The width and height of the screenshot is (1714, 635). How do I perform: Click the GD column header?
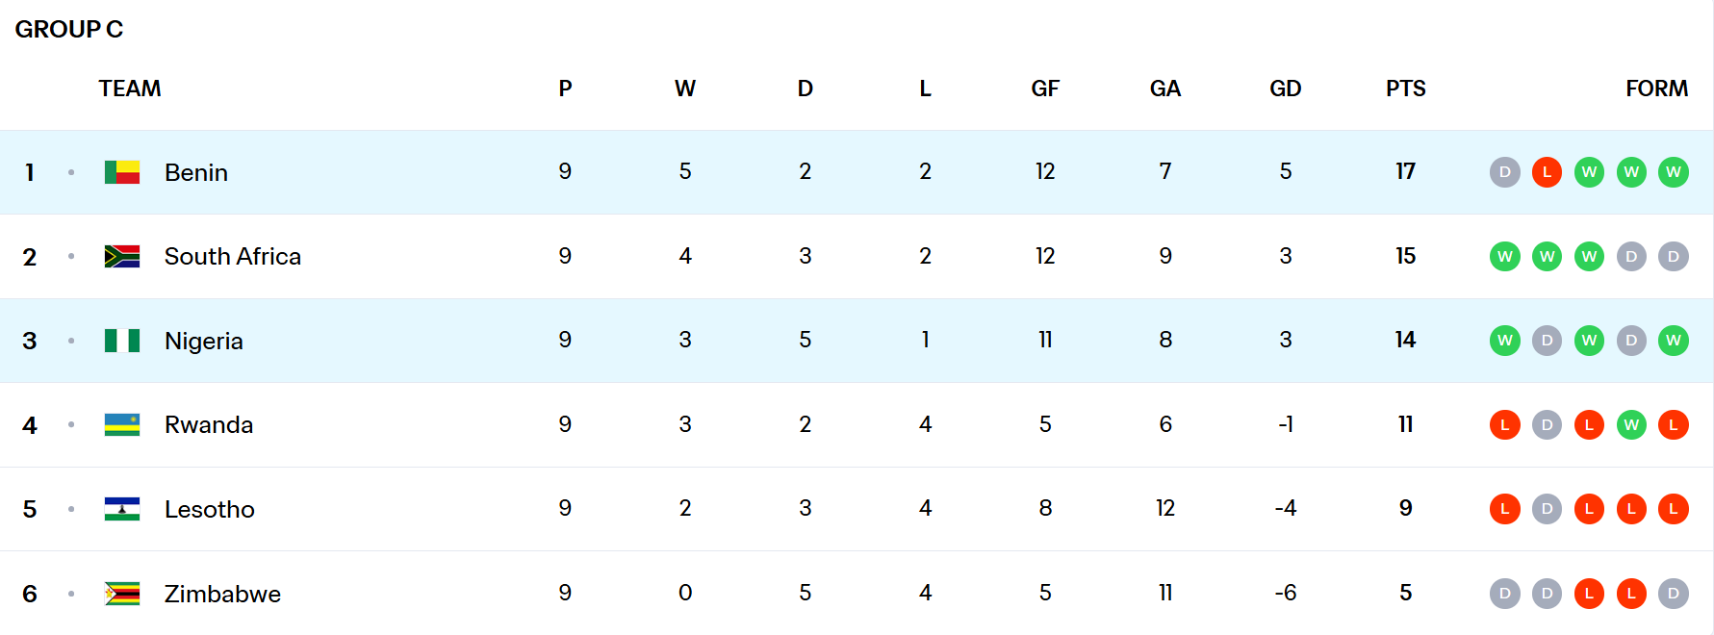[x=1285, y=89]
